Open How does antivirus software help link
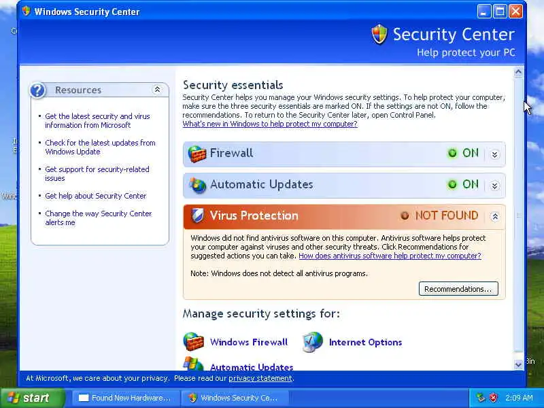This screenshot has width=544, height=408. (390, 256)
